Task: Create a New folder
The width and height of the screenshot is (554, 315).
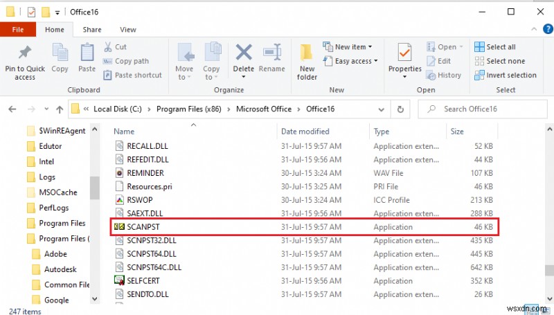Action: pos(307,62)
